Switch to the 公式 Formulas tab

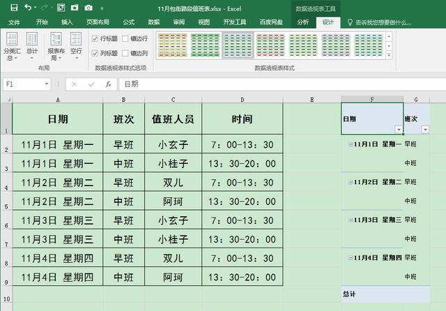tap(129, 22)
